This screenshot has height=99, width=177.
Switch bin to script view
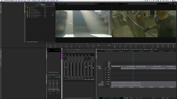point(45,5)
